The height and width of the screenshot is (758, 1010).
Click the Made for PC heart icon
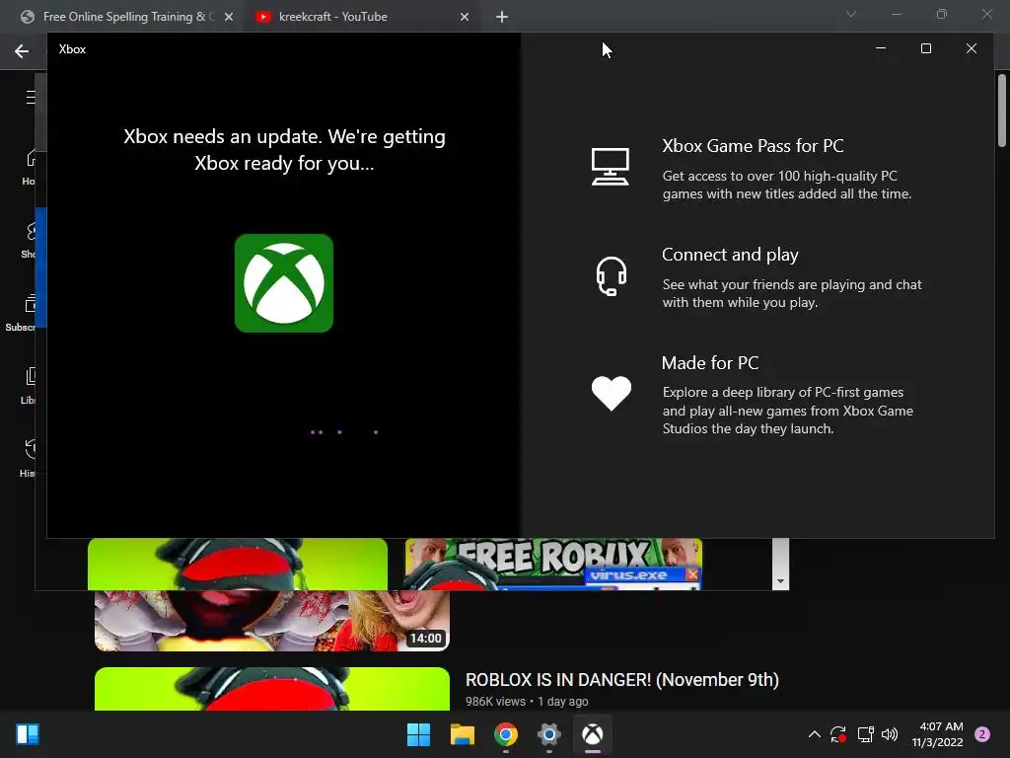611,393
